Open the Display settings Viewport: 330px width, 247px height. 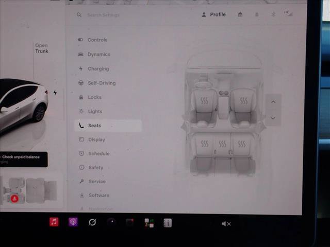pyautogui.click(x=92, y=139)
